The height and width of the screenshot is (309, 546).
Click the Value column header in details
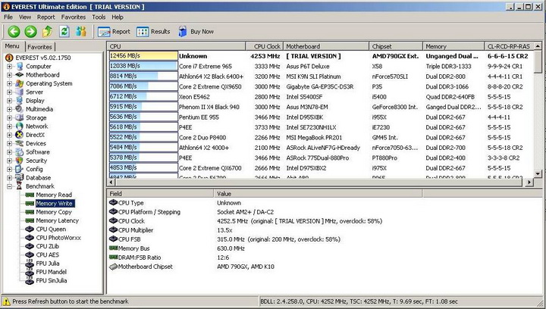point(318,194)
